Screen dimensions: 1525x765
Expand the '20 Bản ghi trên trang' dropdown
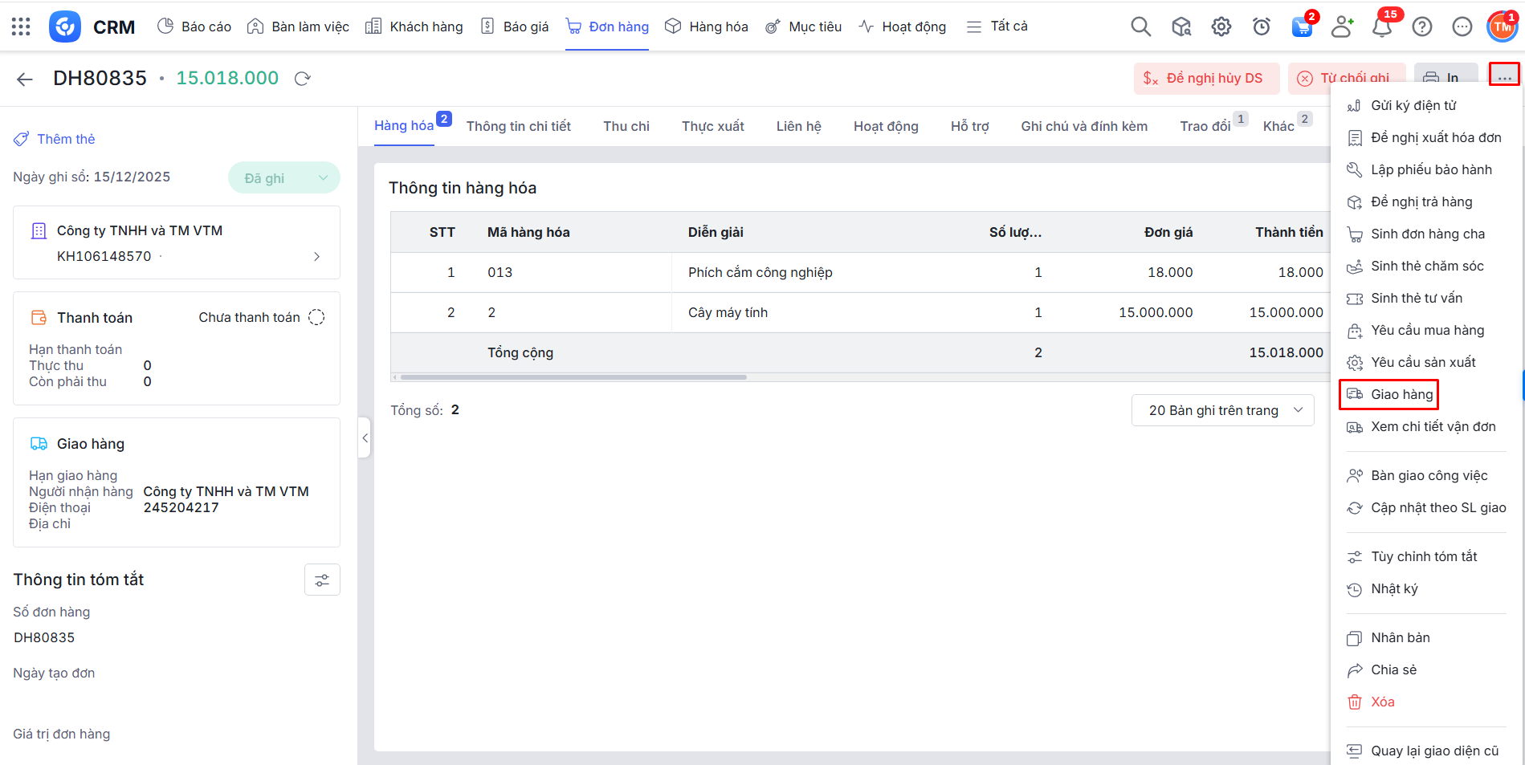click(1222, 410)
